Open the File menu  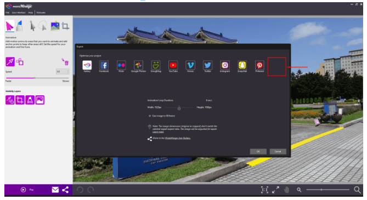8,13
